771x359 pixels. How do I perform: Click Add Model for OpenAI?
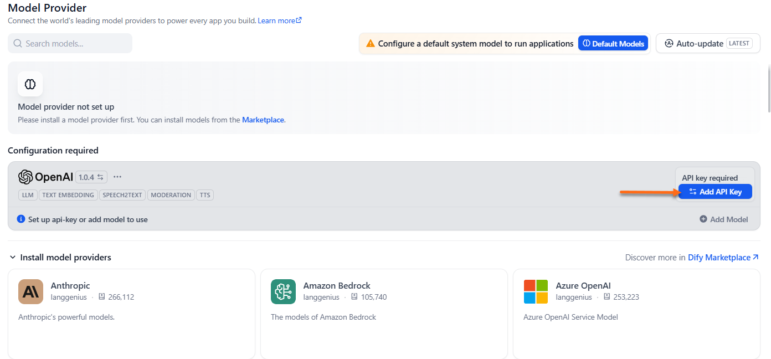pyautogui.click(x=724, y=219)
